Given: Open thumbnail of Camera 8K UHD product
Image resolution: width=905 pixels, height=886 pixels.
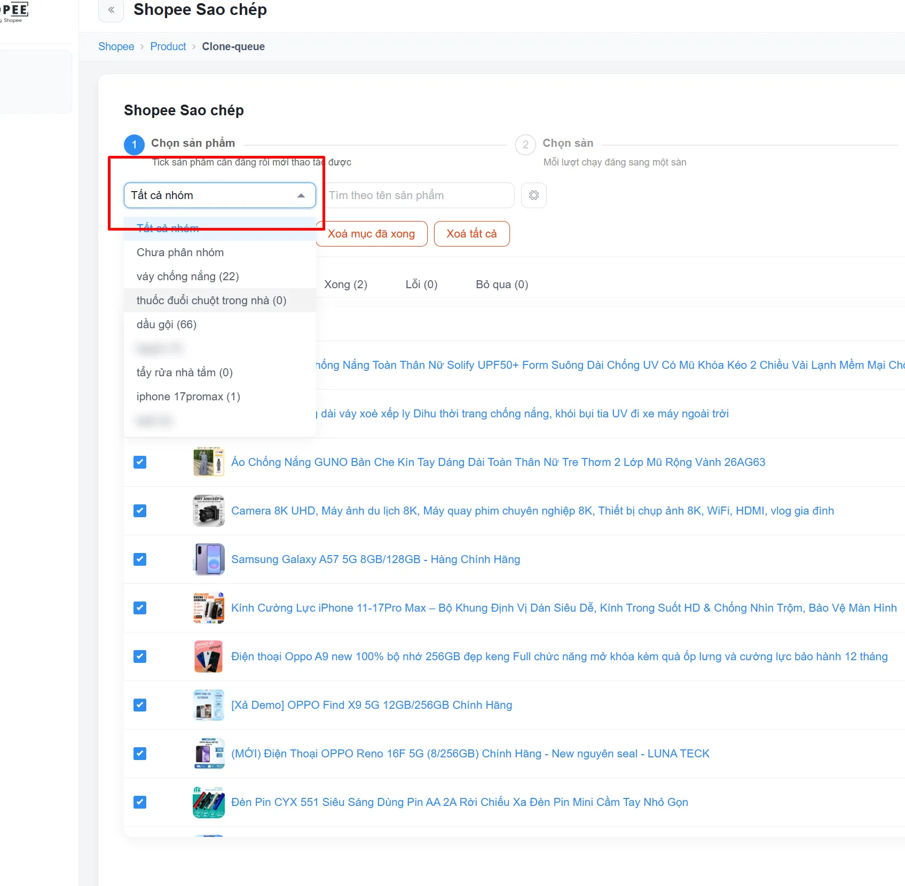Looking at the screenshot, I should click(209, 511).
